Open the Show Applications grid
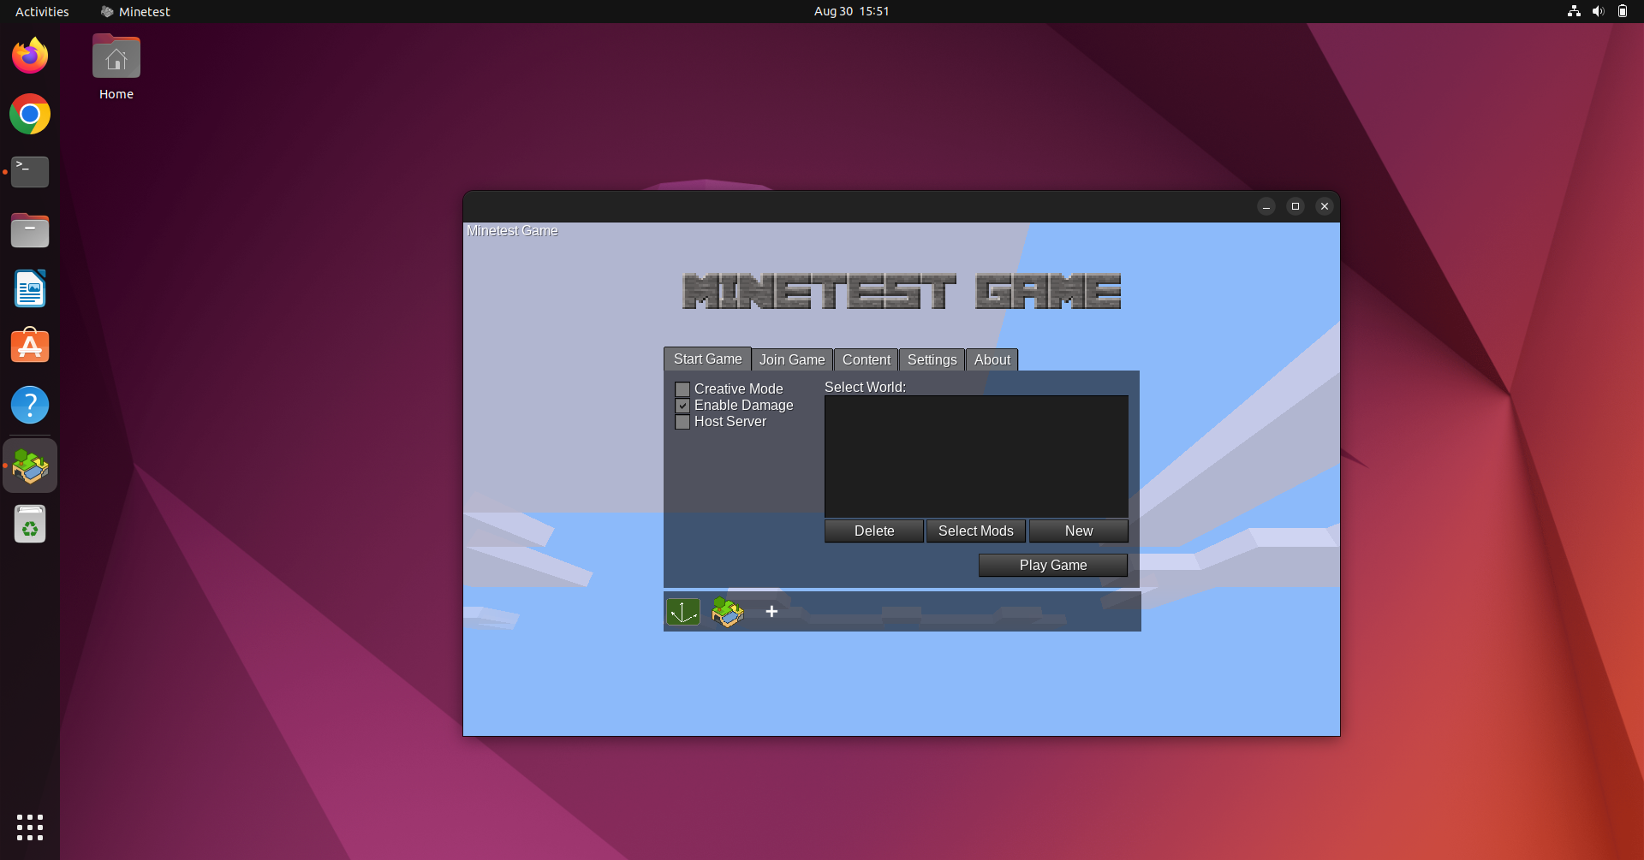The image size is (1644, 860). click(x=29, y=827)
